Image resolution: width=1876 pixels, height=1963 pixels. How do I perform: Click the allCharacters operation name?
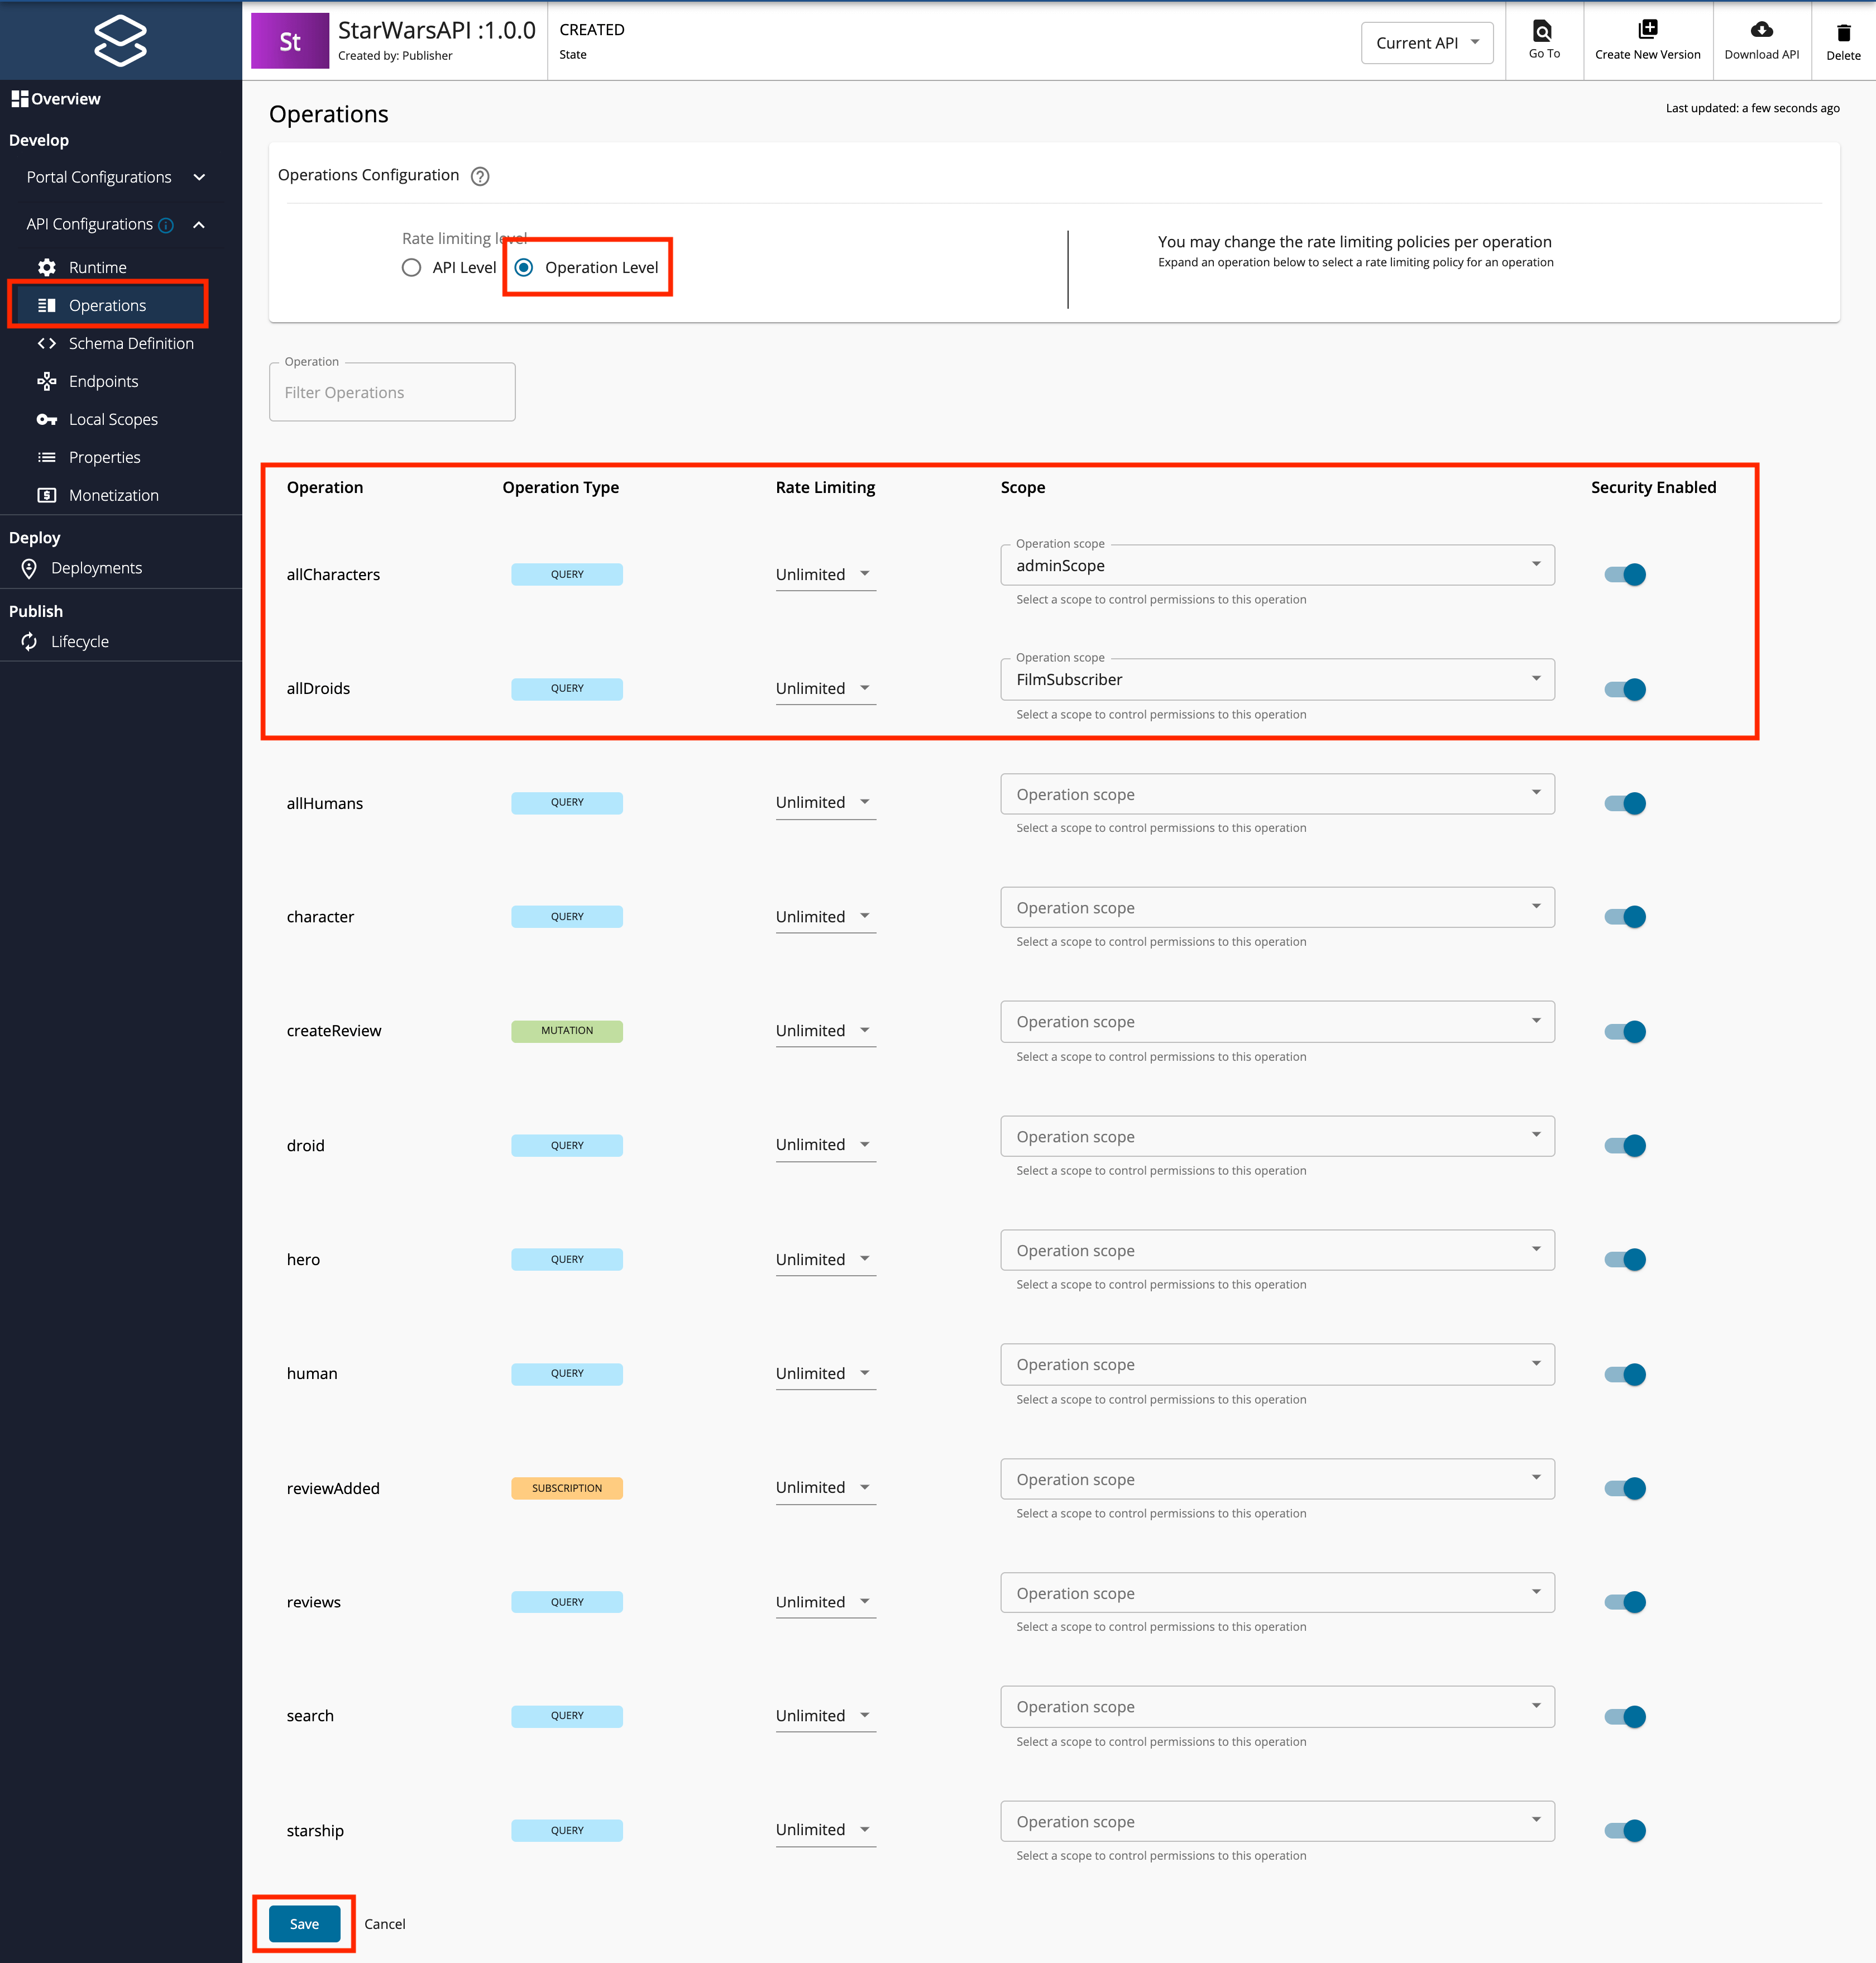333,574
